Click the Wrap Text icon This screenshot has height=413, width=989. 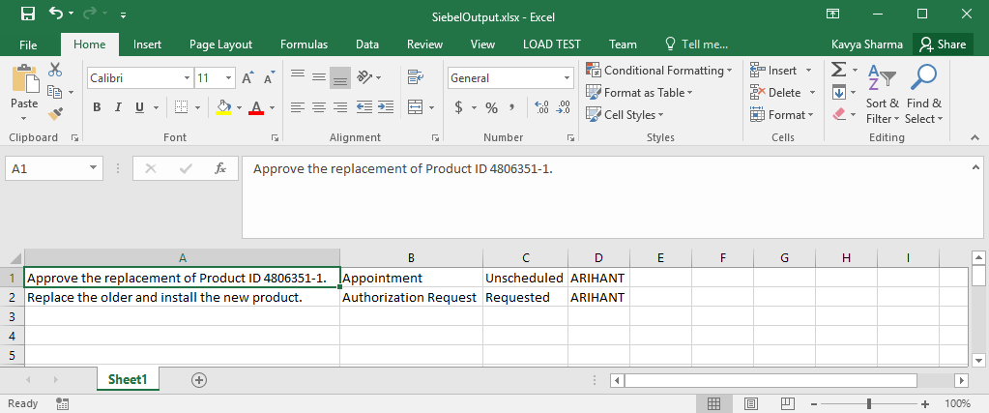coord(416,77)
